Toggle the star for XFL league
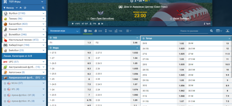 pos(5,89)
